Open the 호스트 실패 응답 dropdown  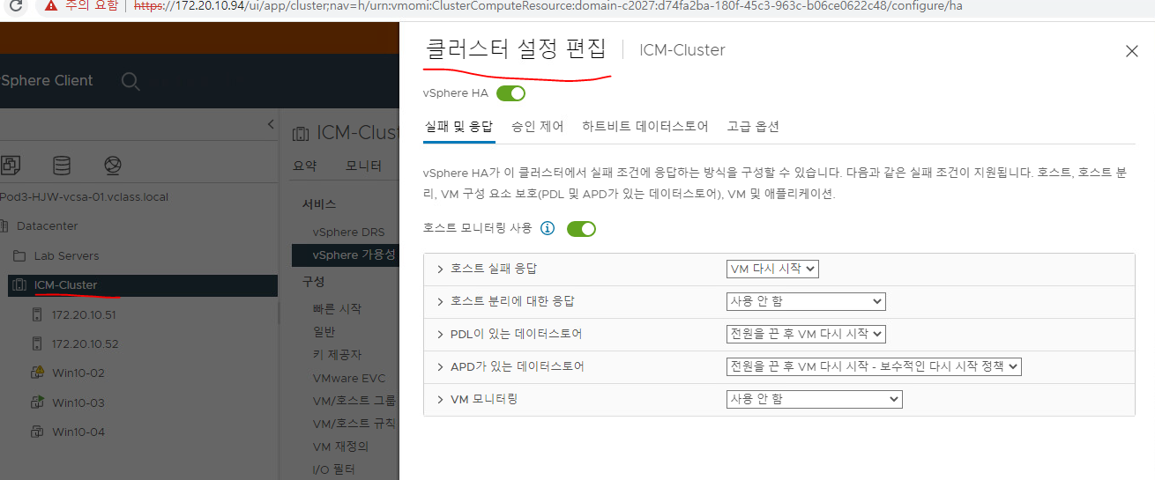click(773, 269)
